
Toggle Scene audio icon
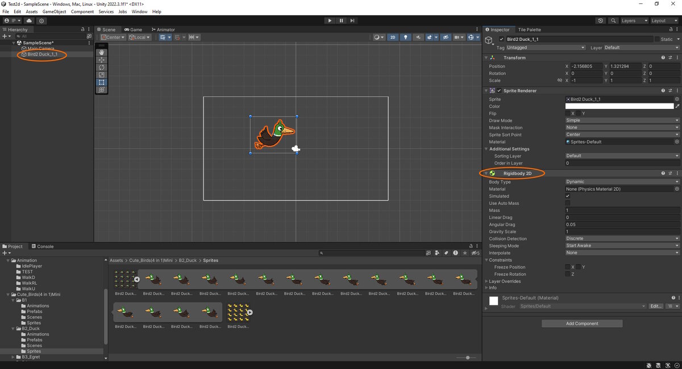click(419, 37)
